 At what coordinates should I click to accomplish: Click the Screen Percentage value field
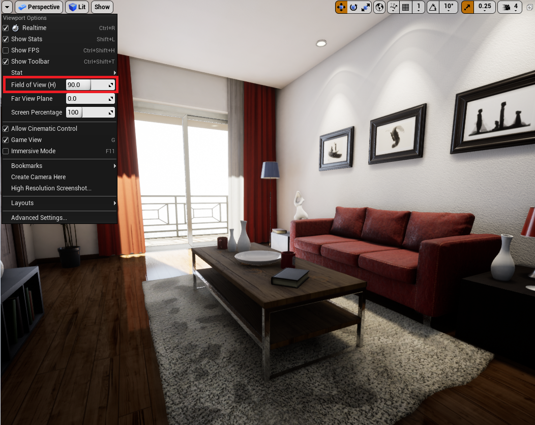point(90,112)
